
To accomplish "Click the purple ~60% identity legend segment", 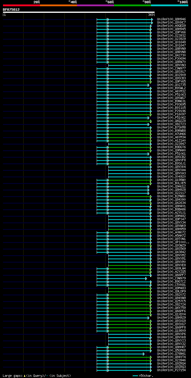I will click(95, 5).
